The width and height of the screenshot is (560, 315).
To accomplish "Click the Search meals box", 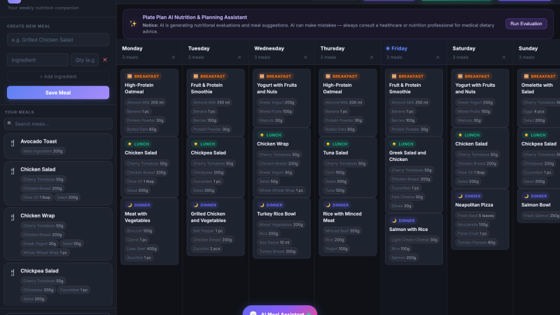I will pos(58,124).
